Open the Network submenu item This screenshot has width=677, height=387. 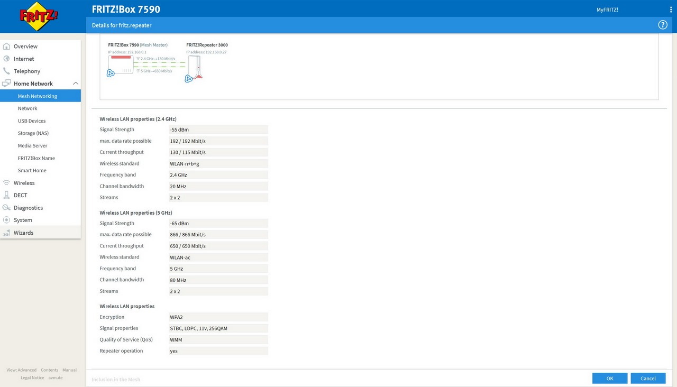(28, 108)
